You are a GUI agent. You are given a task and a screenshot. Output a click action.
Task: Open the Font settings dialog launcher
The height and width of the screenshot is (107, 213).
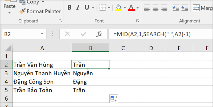138,21
